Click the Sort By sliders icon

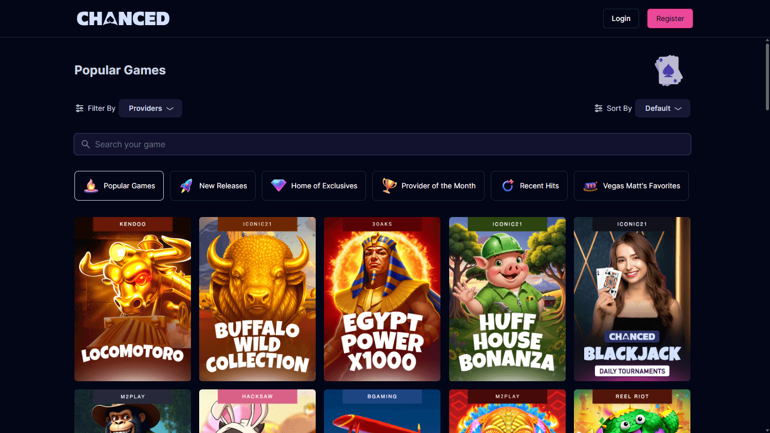coord(599,108)
